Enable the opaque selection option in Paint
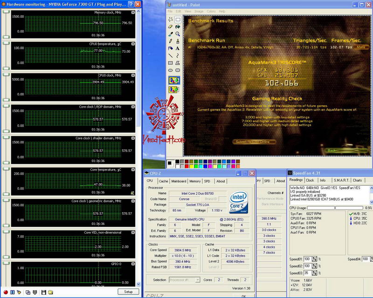 point(174,81)
